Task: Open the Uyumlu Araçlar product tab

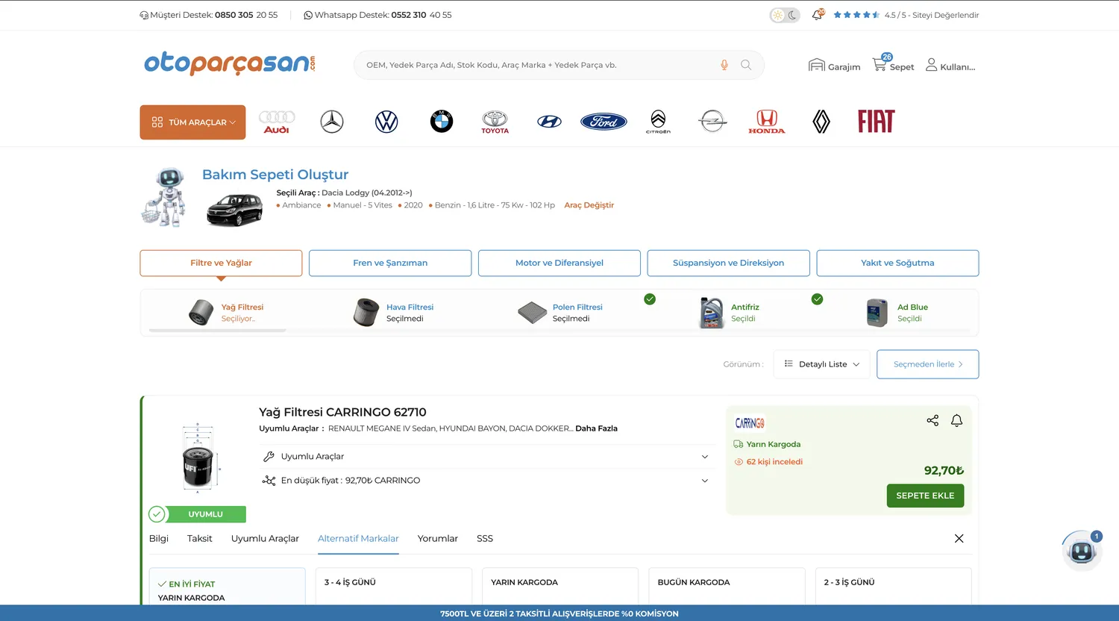Action: (x=265, y=539)
